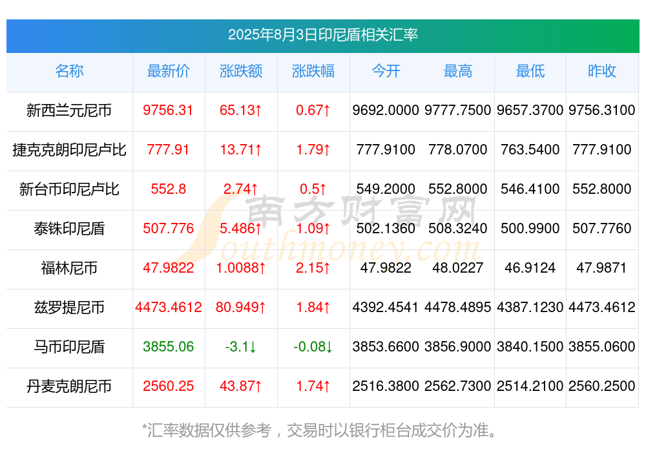Click latest price 507.776
Image resolution: width=646 pixels, height=451 pixels.
(x=168, y=228)
